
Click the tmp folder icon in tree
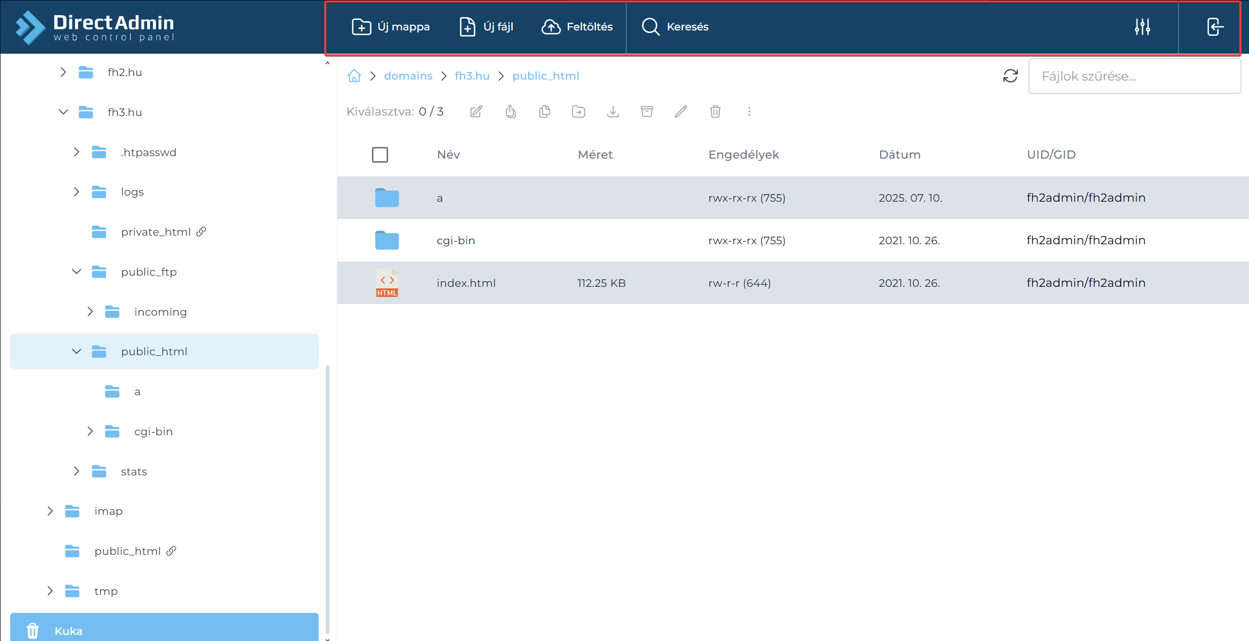pyautogui.click(x=72, y=591)
